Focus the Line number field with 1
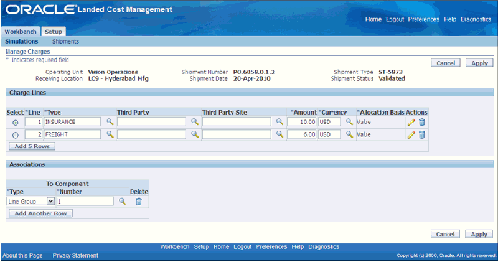The width and height of the screenshot is (498, 262). point(34,121)
